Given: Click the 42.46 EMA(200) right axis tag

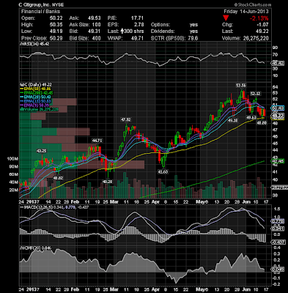Looking at the screenshot, I should pyautogui.click(x=278, y=161).
